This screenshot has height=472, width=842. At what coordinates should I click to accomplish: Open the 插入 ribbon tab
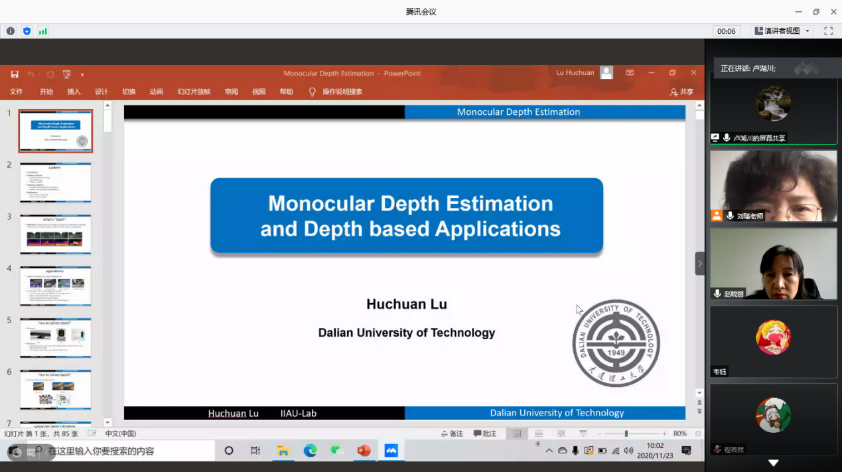pos(74,92)
